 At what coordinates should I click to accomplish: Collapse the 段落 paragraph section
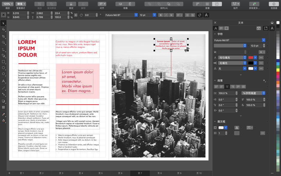click(x=215, y=80)
